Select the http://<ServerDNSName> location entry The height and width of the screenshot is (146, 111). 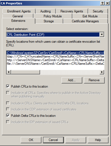[55, 60]
